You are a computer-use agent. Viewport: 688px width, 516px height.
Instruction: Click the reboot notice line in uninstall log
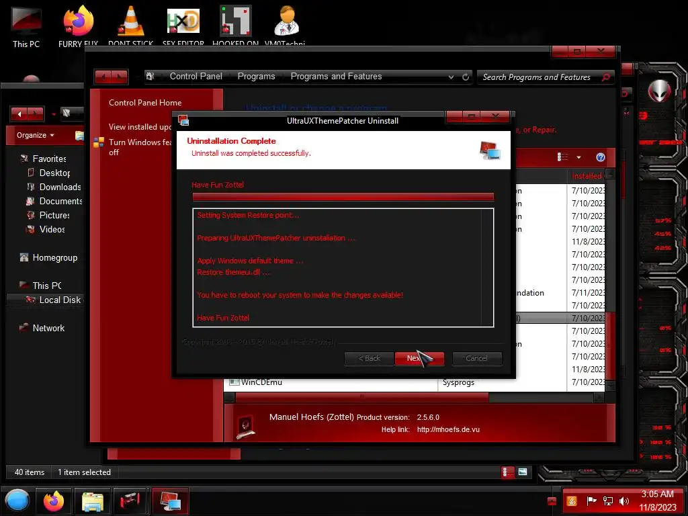tap(300, 295)
